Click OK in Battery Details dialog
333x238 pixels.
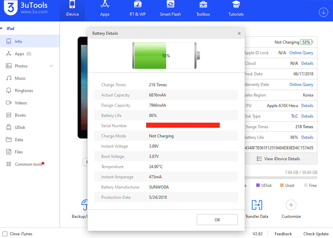click(217, 219)
